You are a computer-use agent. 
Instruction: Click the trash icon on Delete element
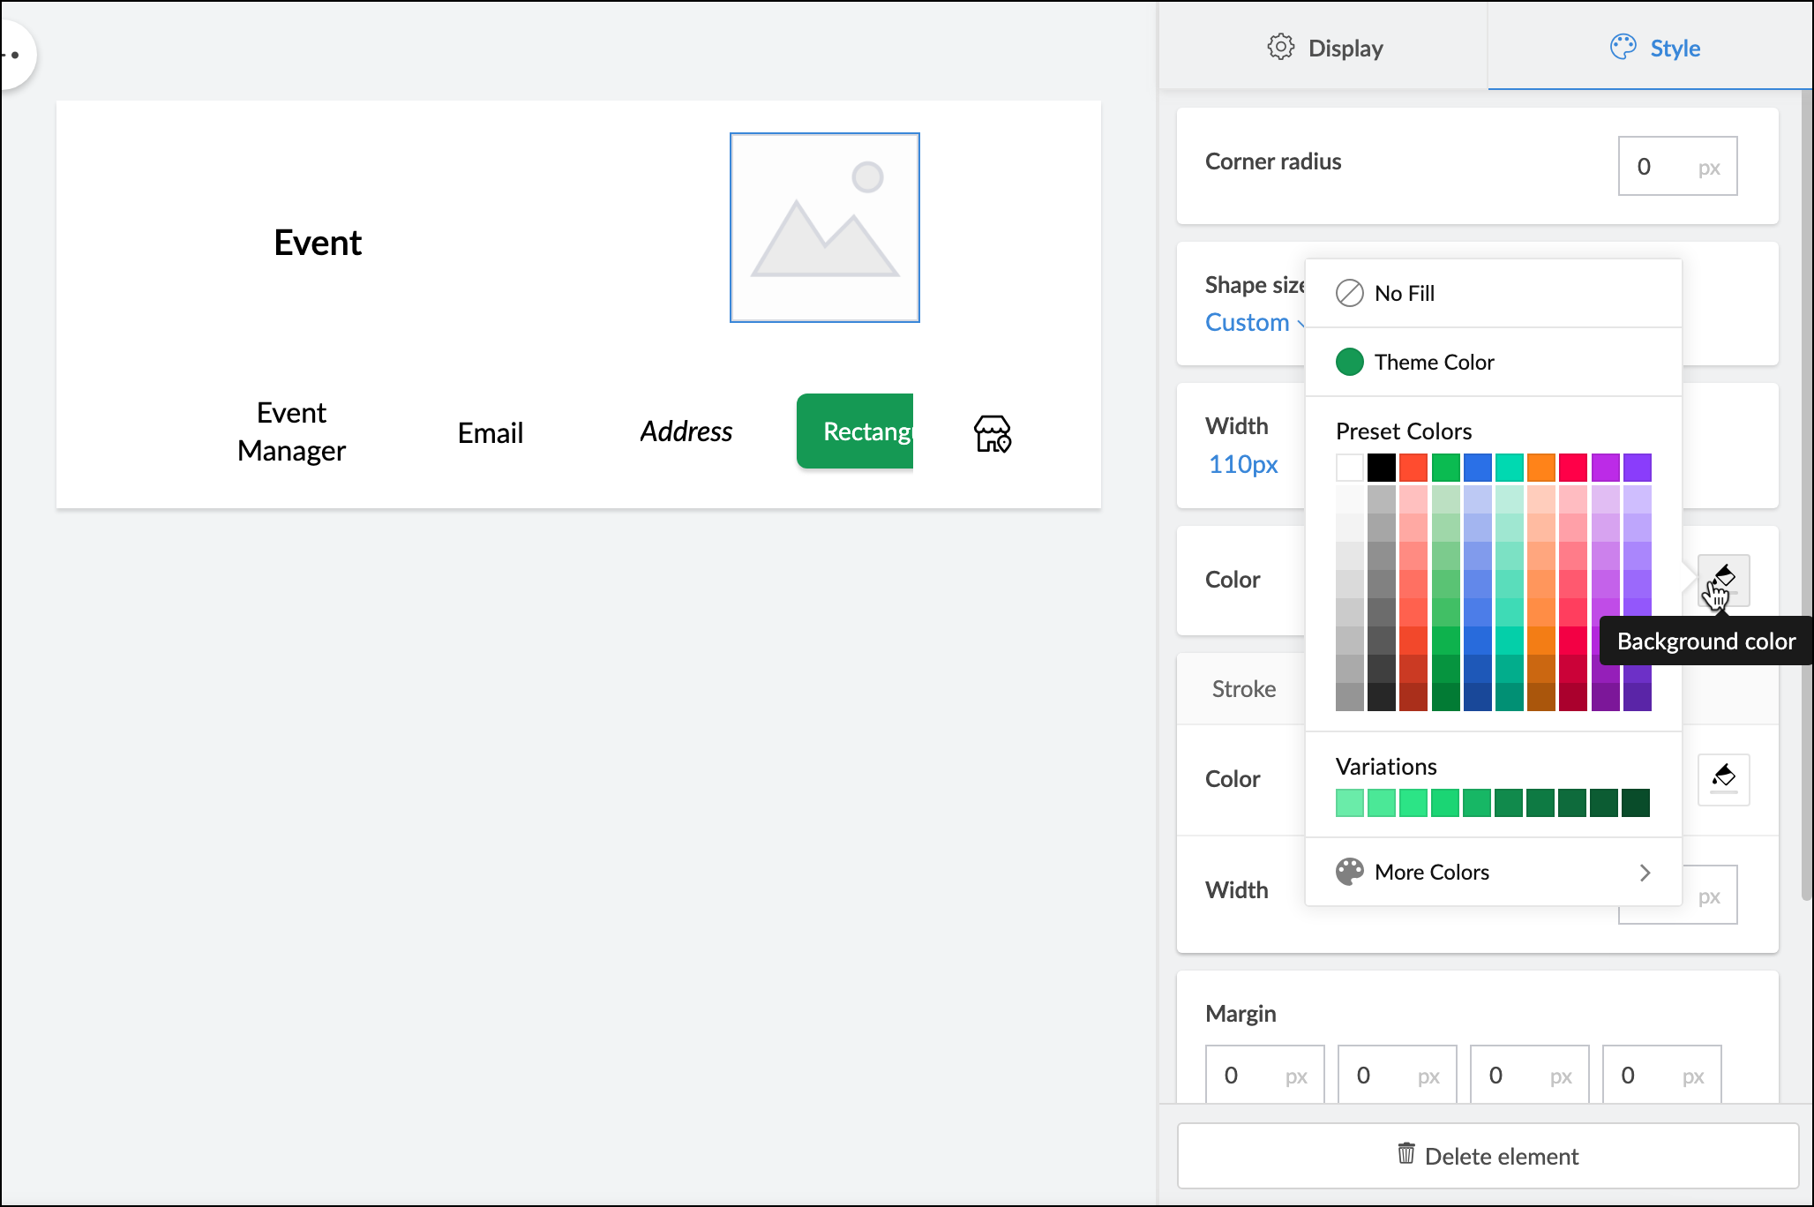pyautogui.click(x=1405, y=1154)
